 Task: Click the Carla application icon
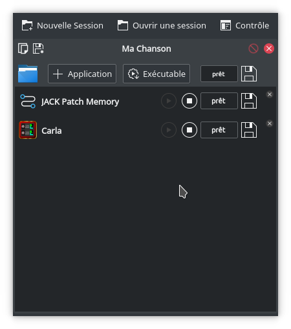28,130
